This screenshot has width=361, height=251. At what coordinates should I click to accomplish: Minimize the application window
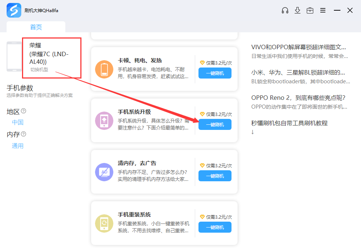[x=337, y=10]
